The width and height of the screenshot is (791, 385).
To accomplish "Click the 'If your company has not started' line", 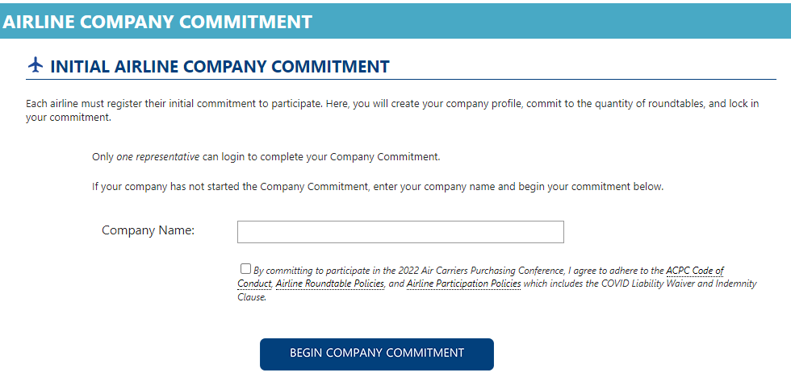I will tap(378, 187).
